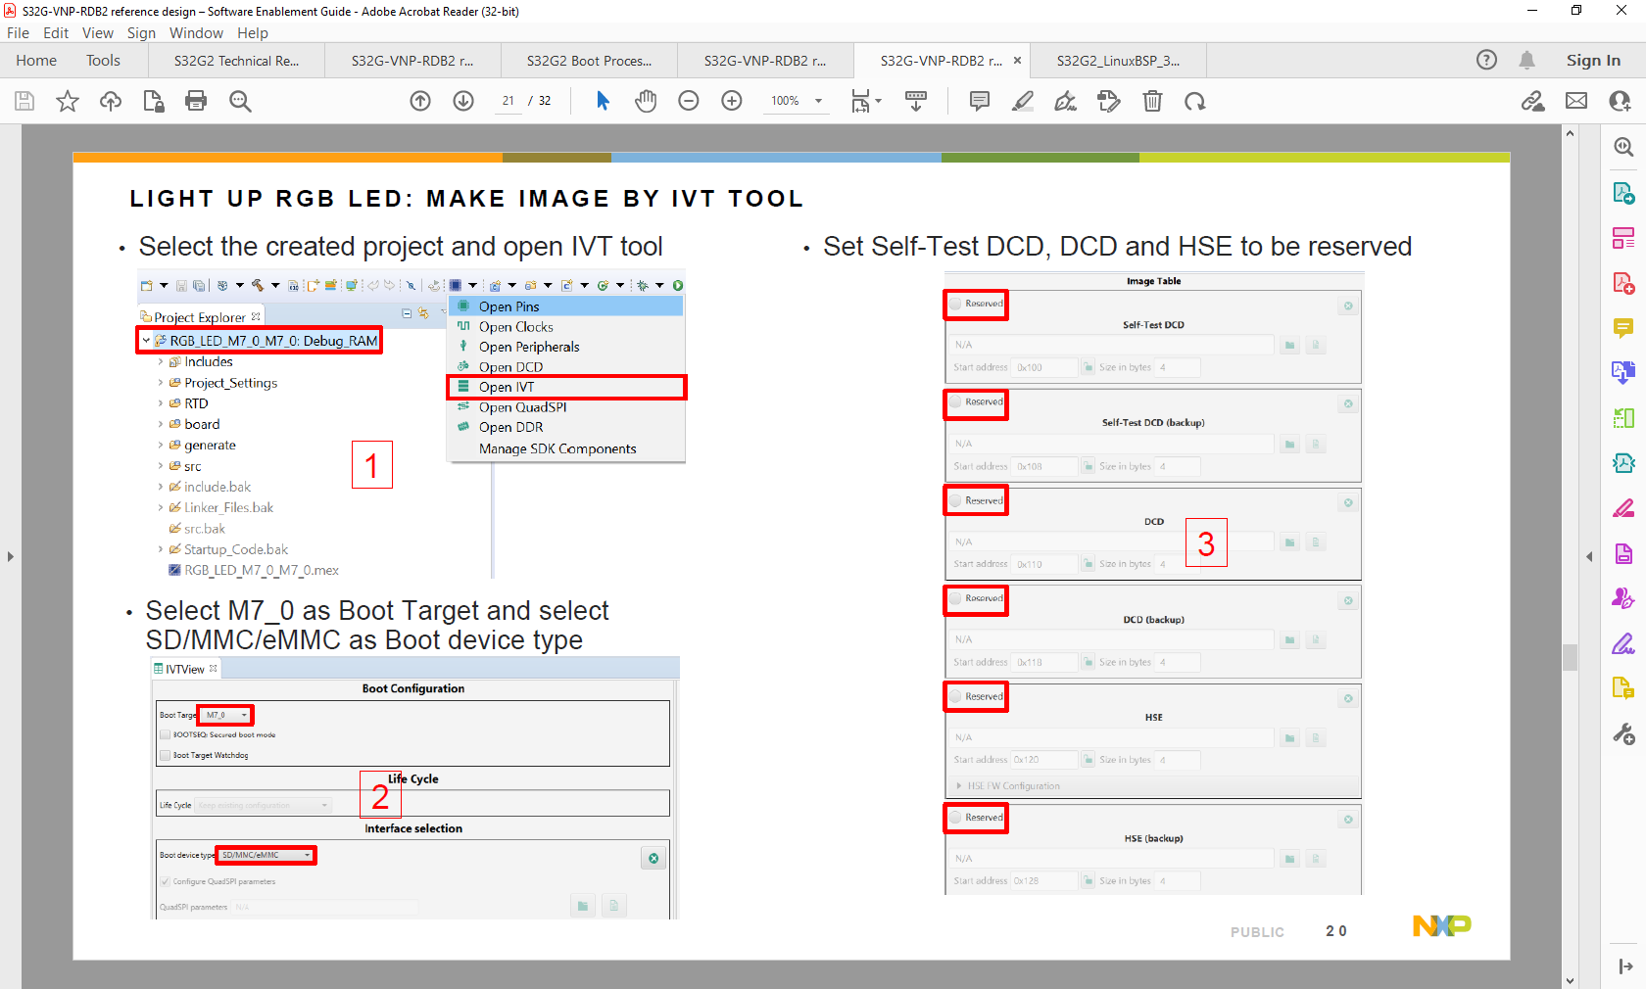Select the text Selection tool arrow

pos(602,101)
